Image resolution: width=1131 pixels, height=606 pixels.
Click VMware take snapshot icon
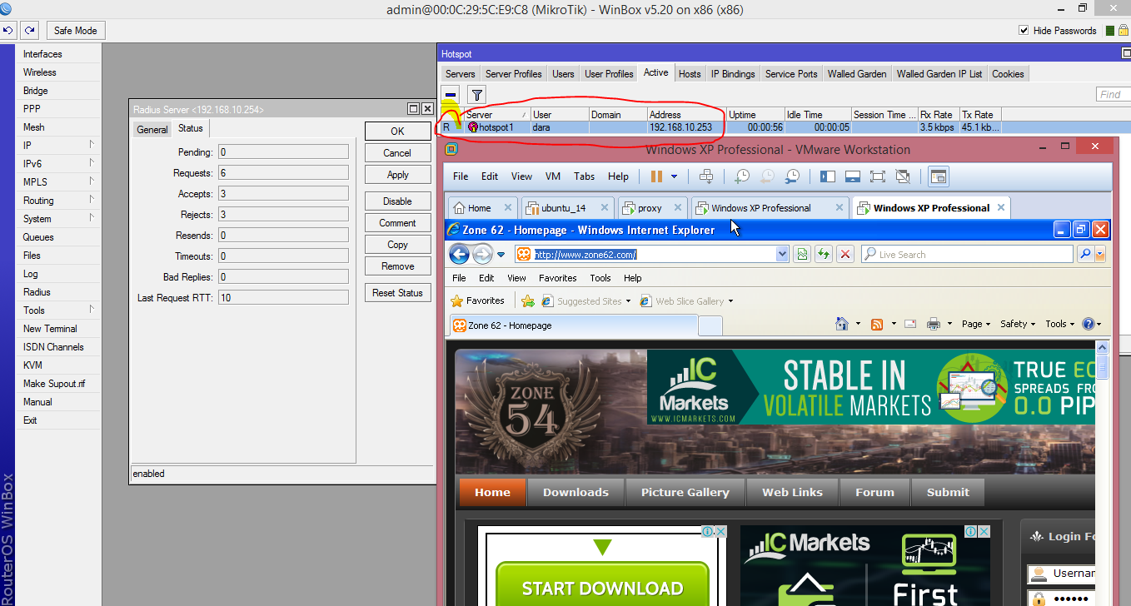coord(741,176)
